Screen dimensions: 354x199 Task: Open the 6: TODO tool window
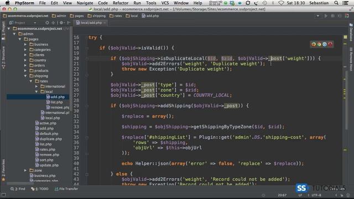pos(40,189)
